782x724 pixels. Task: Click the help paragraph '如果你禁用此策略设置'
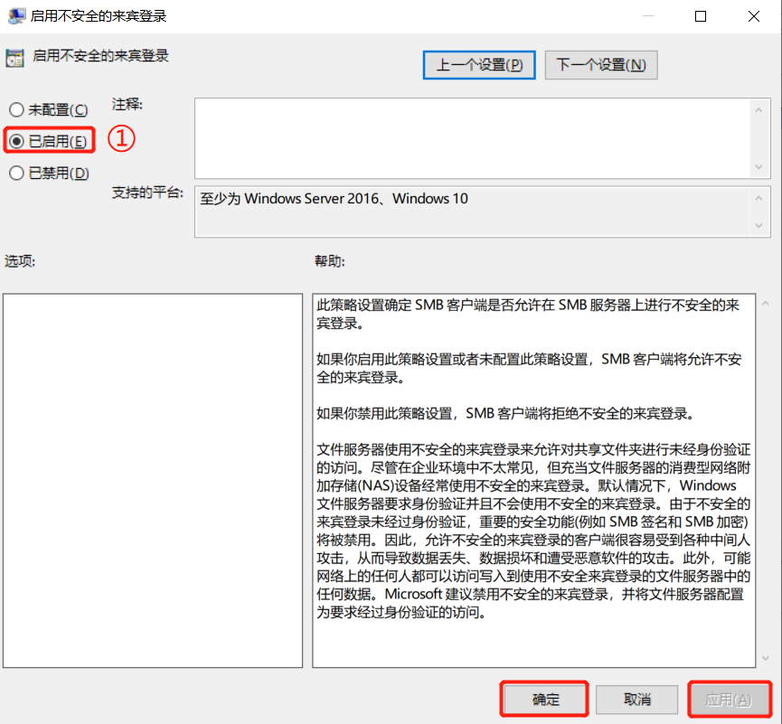505,413
